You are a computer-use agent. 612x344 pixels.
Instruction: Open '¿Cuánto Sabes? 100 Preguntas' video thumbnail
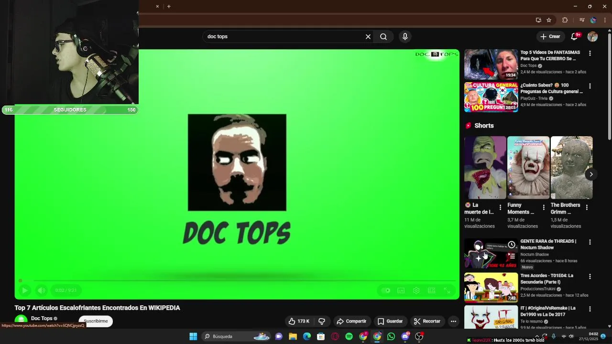click(x=491, y=97)
